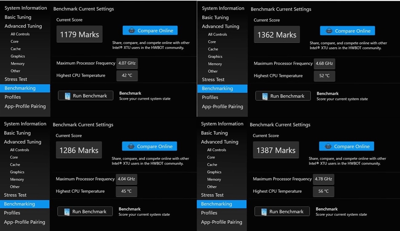Select Core under Advanced Tuning, top-left panel
This screenshot has height=231, width=400.
click(14, 41)
